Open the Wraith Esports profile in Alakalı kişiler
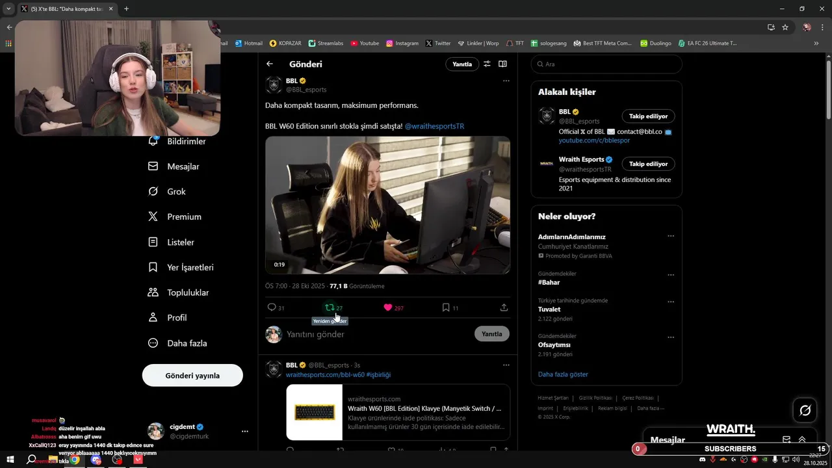The height and width of the screenshot is (468, 832). pos(580,159)
